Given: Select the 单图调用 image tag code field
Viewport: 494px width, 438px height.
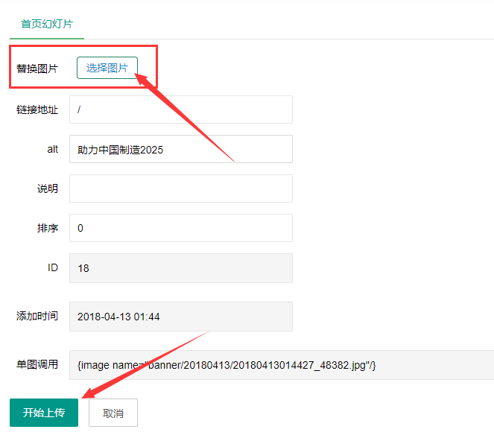Looking at the screenshot, I should [282, 365].
